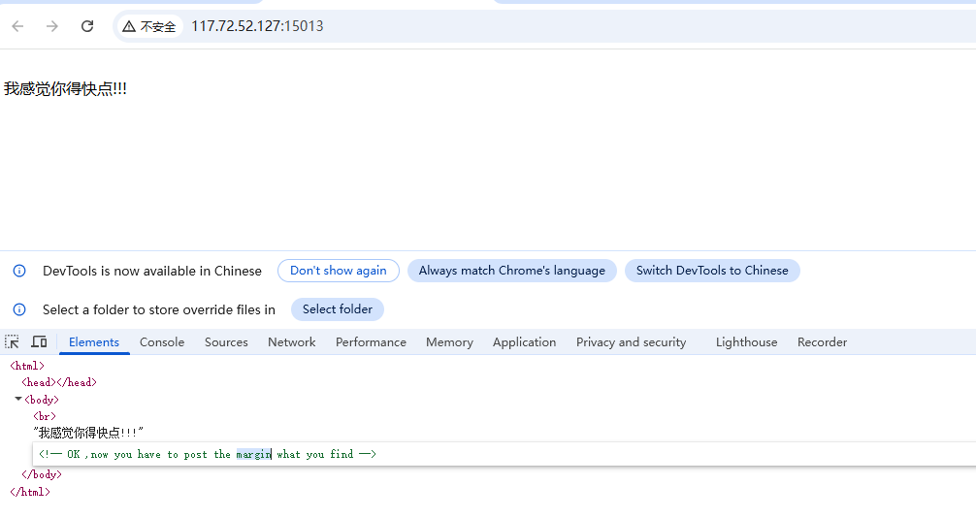Switch to the Console tab
This screenshot has width=976, height=518.
click(x=162, y=341)
